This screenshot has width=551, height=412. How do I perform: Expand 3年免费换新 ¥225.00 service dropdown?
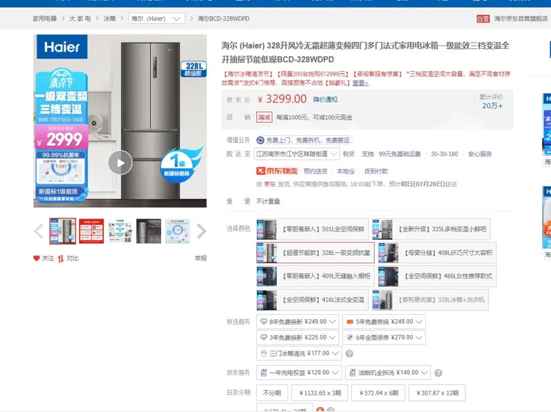[x=298, y=338]
